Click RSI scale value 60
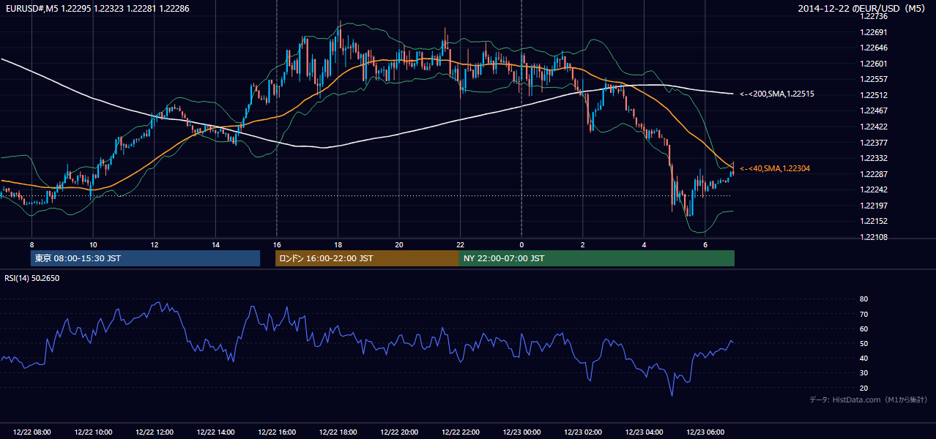936x439 pixels. pyautogui.click(x=863, y=329)
